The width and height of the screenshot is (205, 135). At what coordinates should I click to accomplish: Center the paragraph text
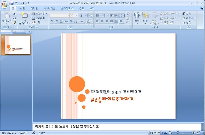tap(102, 21)
